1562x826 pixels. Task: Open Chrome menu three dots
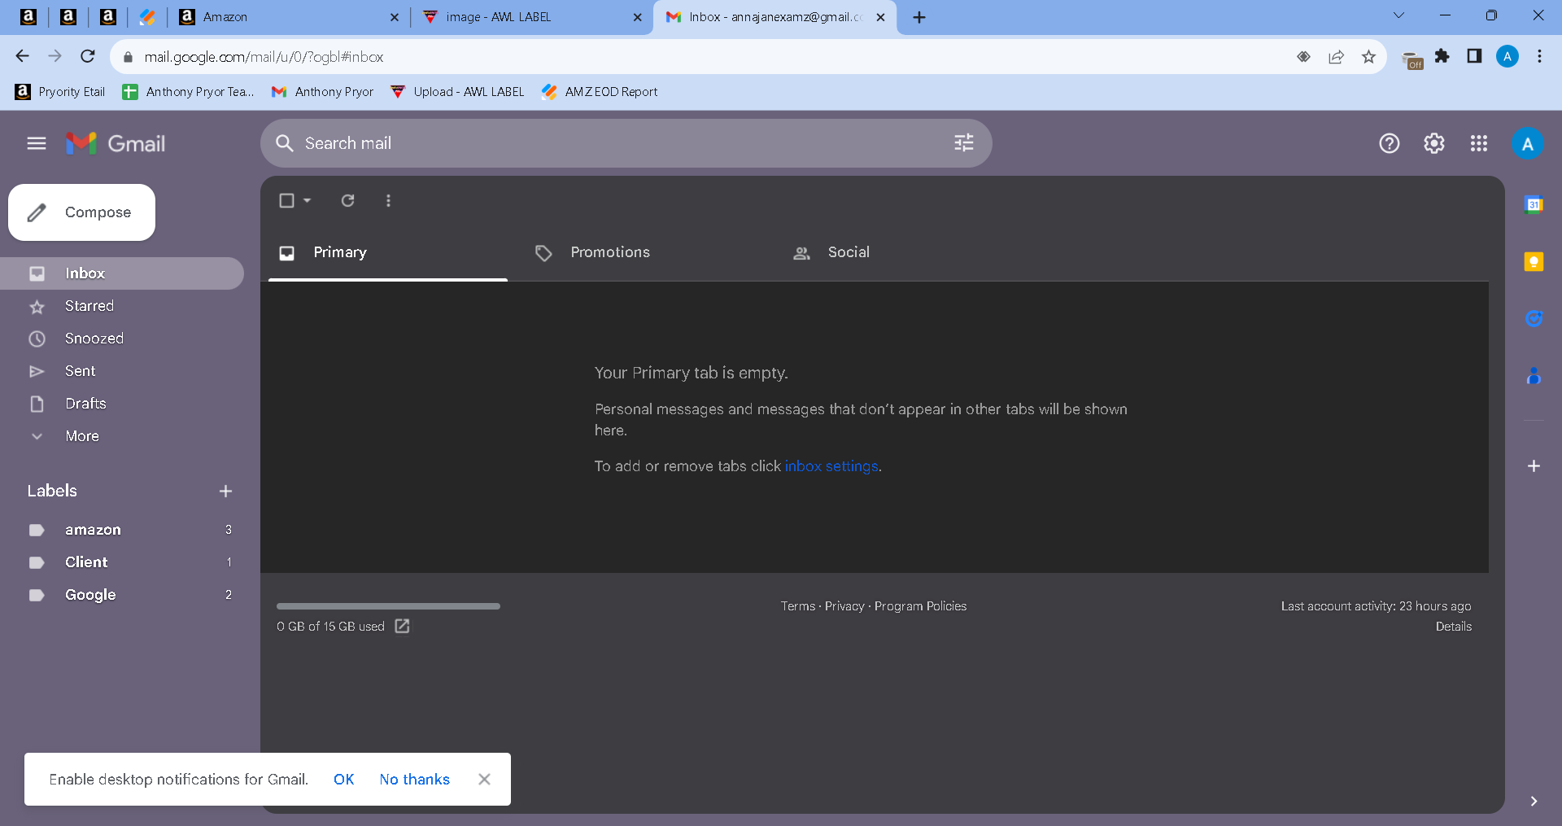pos(1539,56)
